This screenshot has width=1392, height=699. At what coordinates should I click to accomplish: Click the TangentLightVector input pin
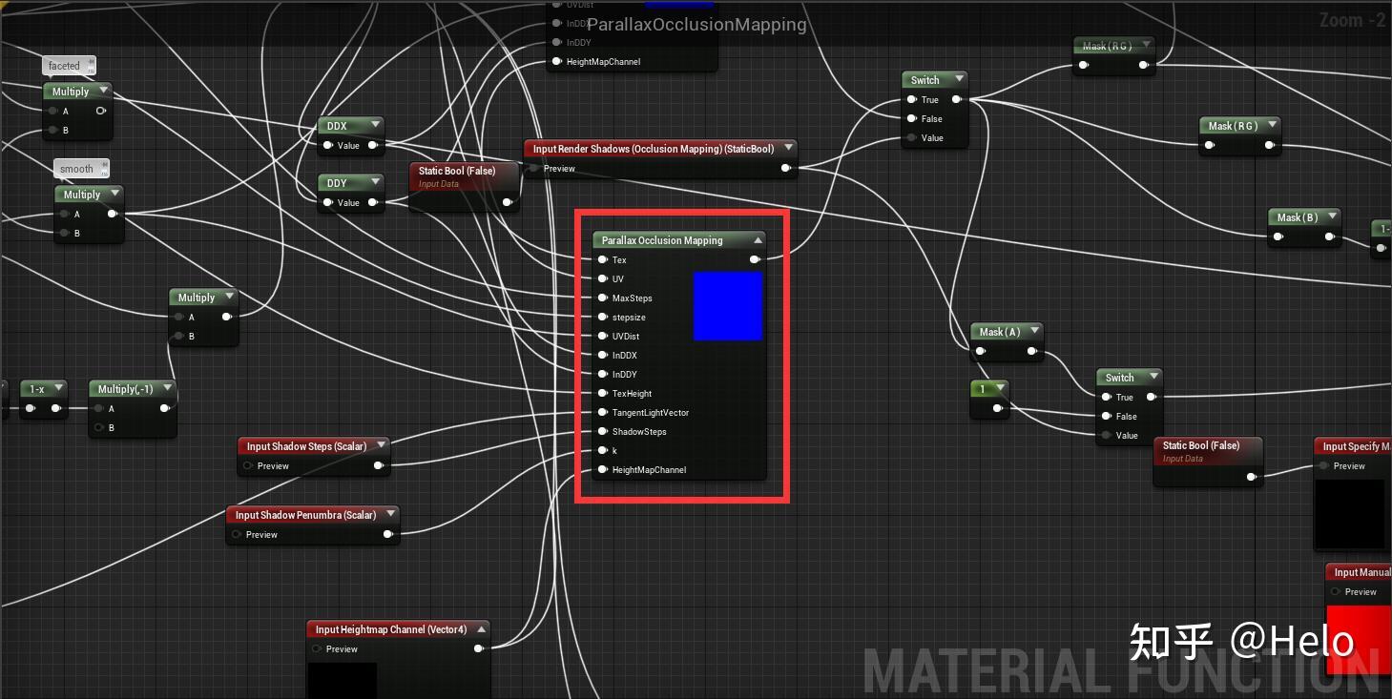603,412
